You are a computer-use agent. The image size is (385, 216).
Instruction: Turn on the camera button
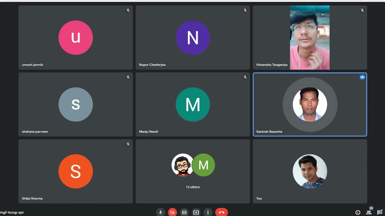[x=172, y=212]
